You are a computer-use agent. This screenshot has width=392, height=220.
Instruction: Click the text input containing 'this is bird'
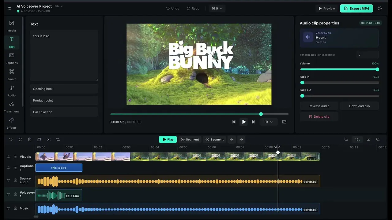pos(64,55)
